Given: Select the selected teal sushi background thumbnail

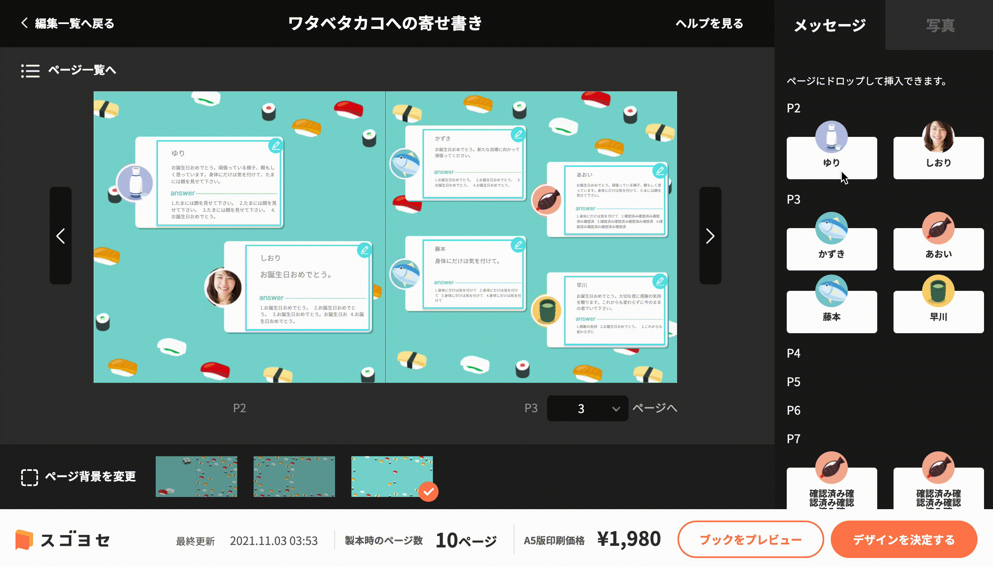Looking at the screenshot, I should [x=392, y=476].
